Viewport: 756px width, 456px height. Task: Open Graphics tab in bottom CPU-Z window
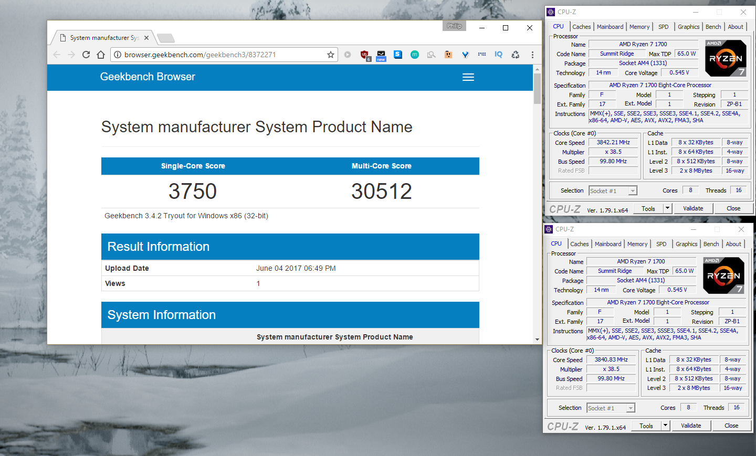[687, 244]
